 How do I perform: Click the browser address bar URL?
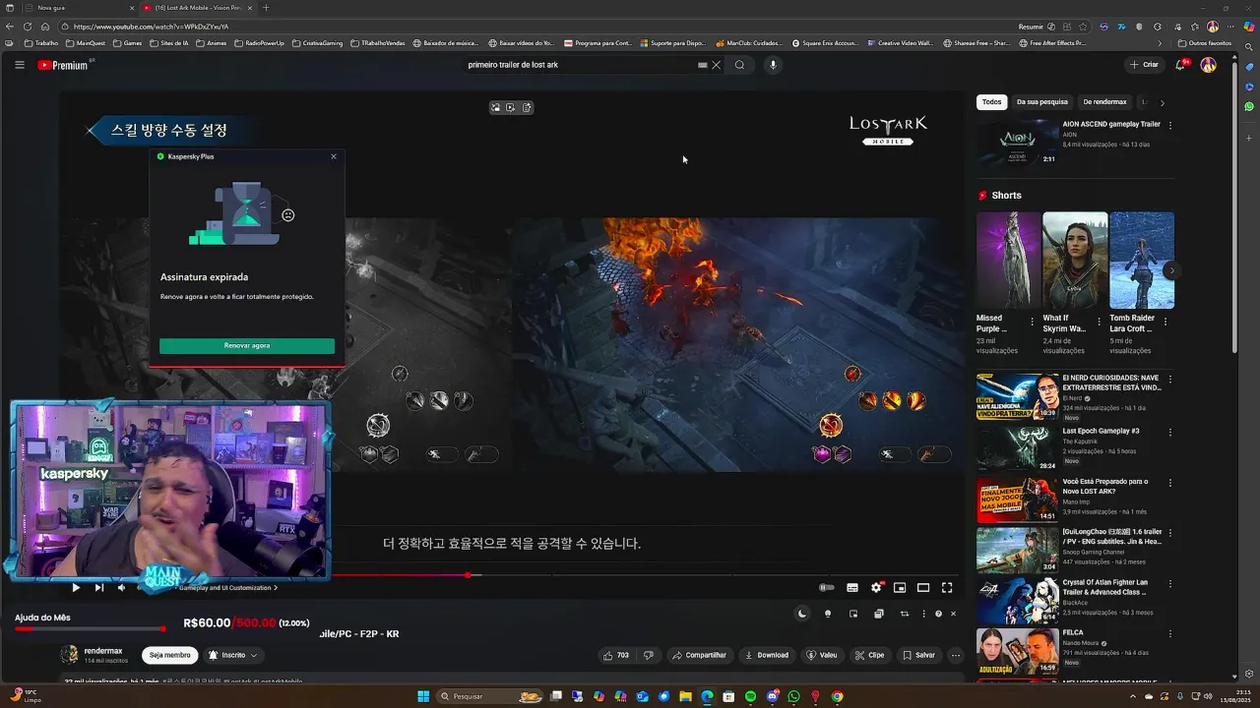pyautogui.click(x=151, y=27)
